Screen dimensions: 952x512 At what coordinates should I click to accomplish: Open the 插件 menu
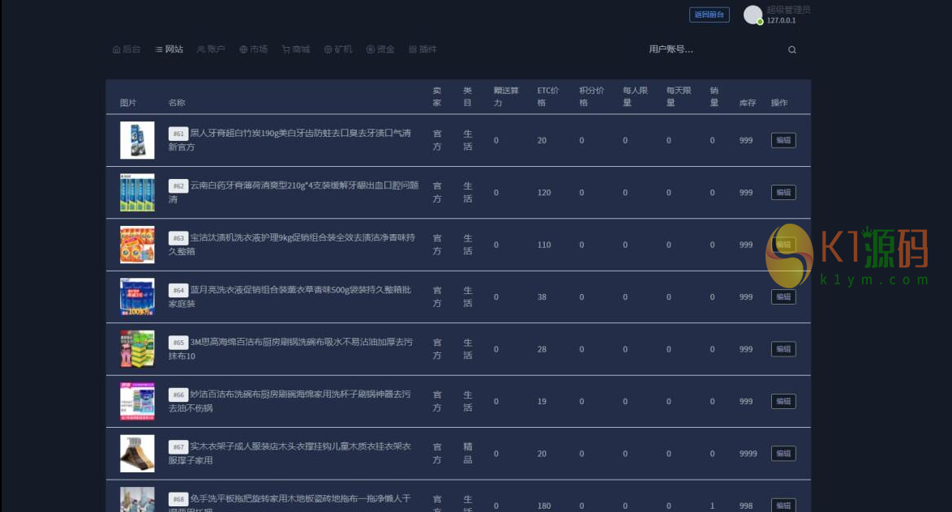(x=422, y=49)
